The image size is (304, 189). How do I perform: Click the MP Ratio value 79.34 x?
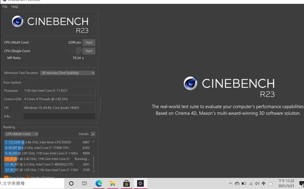(78, 58)
